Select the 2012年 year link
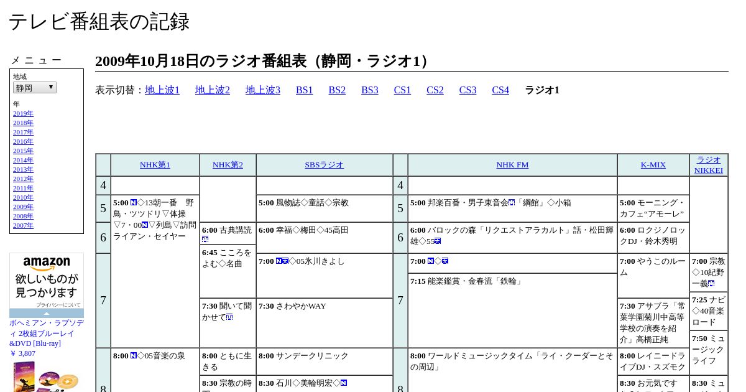 (23, 179)
